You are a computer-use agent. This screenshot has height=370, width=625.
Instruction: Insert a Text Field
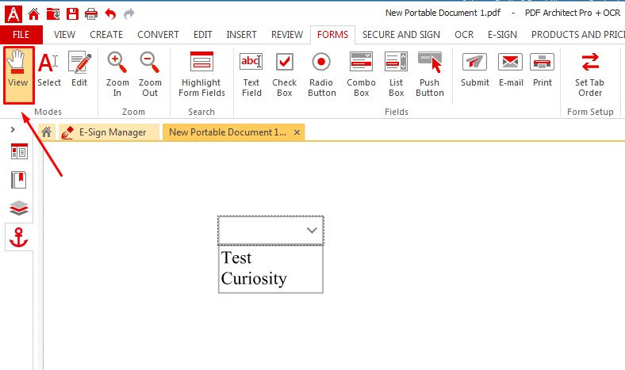pos(251,74)
